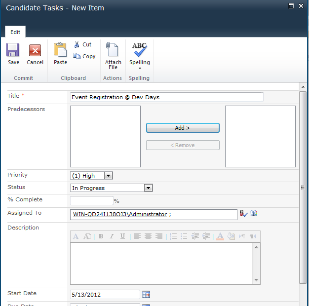Open the Priority dropdown
This screenshot has width=309, height=306.
[x=108, y=175]
